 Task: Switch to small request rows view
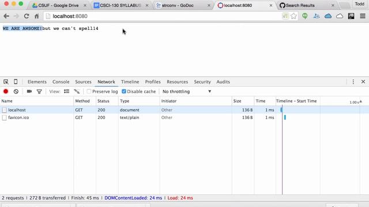coord(77,91)
